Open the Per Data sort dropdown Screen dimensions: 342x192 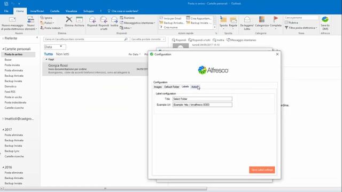tap(134, 54)
